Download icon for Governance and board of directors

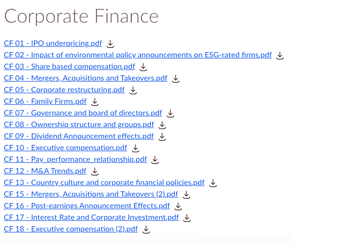(170, 113)
